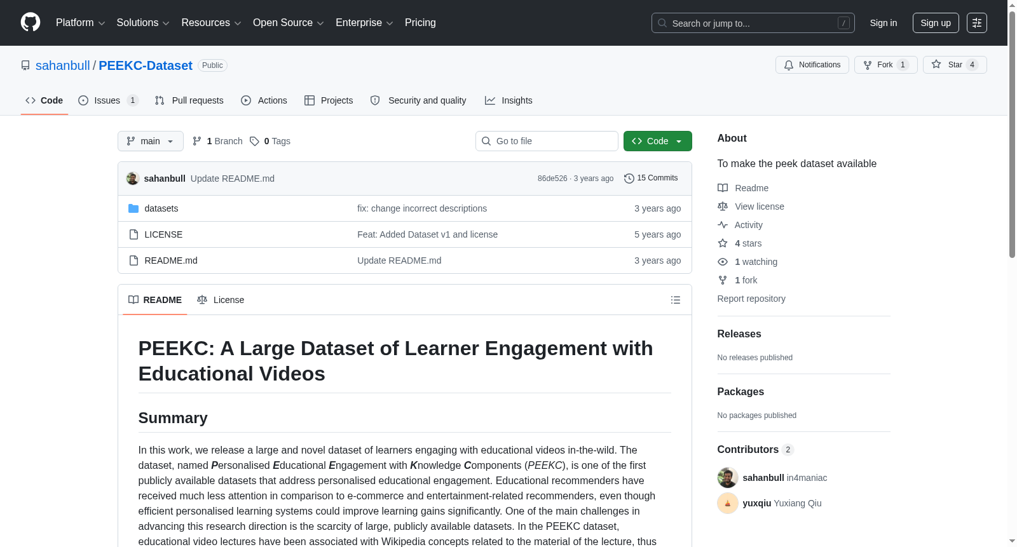Image resolution: width=1017 pixels, height=547 pixels.
Task: Open the LICENSE file name
Action: pyautogui.click(x=163, y=234)
